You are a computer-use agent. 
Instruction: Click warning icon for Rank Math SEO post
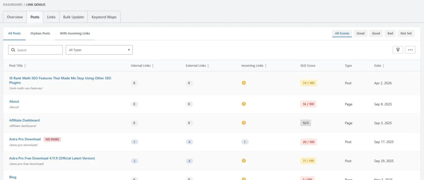click(244, 83)
